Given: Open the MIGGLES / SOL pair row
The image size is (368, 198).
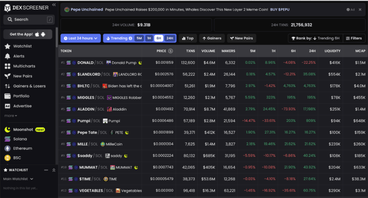Looking at the screenshot, I should 213,98.
